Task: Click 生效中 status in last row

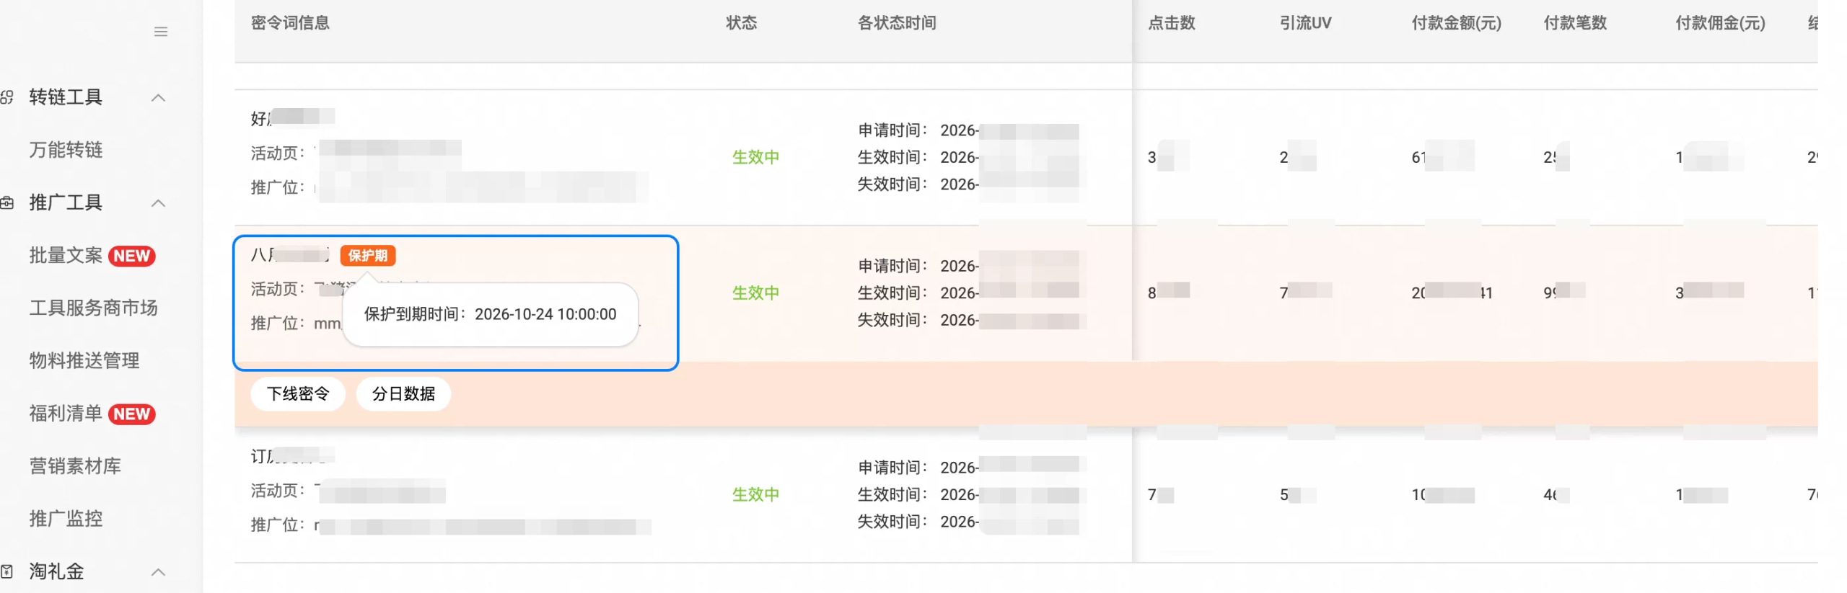Action: click(755, 494)
